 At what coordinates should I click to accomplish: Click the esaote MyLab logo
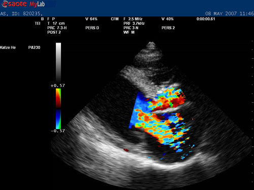[23, 4]
